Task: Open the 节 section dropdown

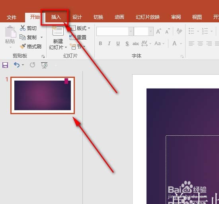Action: coord(78,47)
